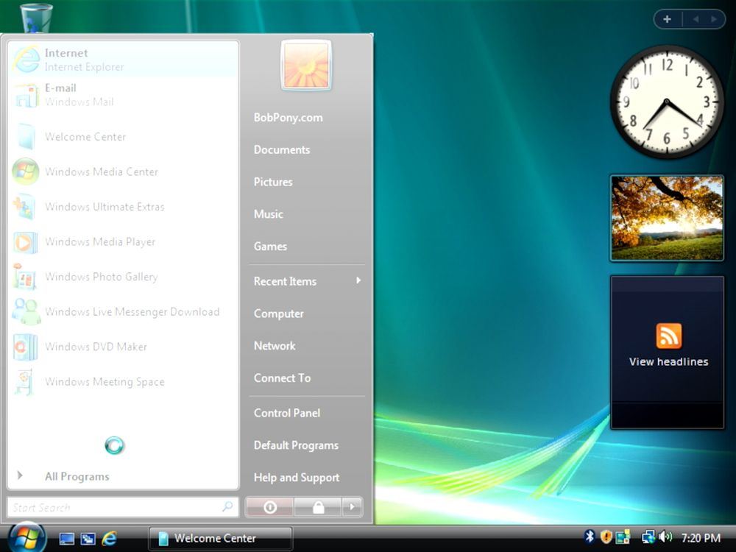
Task: Open Windows Meeting Space
Action: click(123, 381)
